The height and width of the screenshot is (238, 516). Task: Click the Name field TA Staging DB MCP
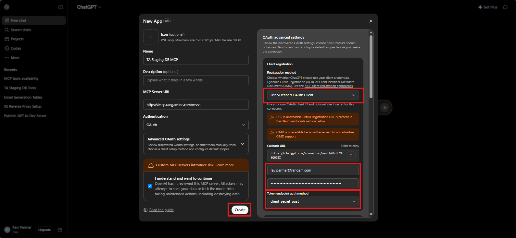pyautogui.click(x=196, y=60)
